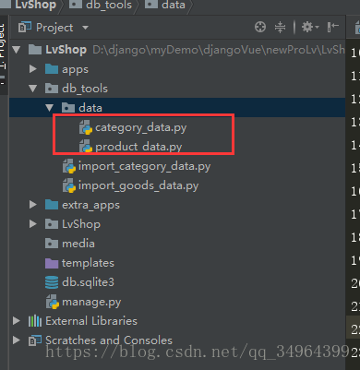Click the media folder icon
The image size is (360, 370).
pos(52,244)
